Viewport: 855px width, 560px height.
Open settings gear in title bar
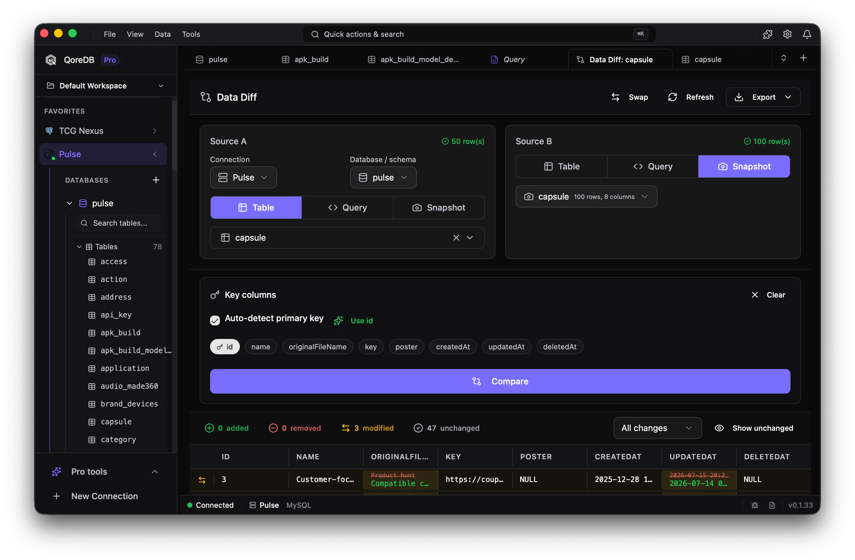(787, 34)
